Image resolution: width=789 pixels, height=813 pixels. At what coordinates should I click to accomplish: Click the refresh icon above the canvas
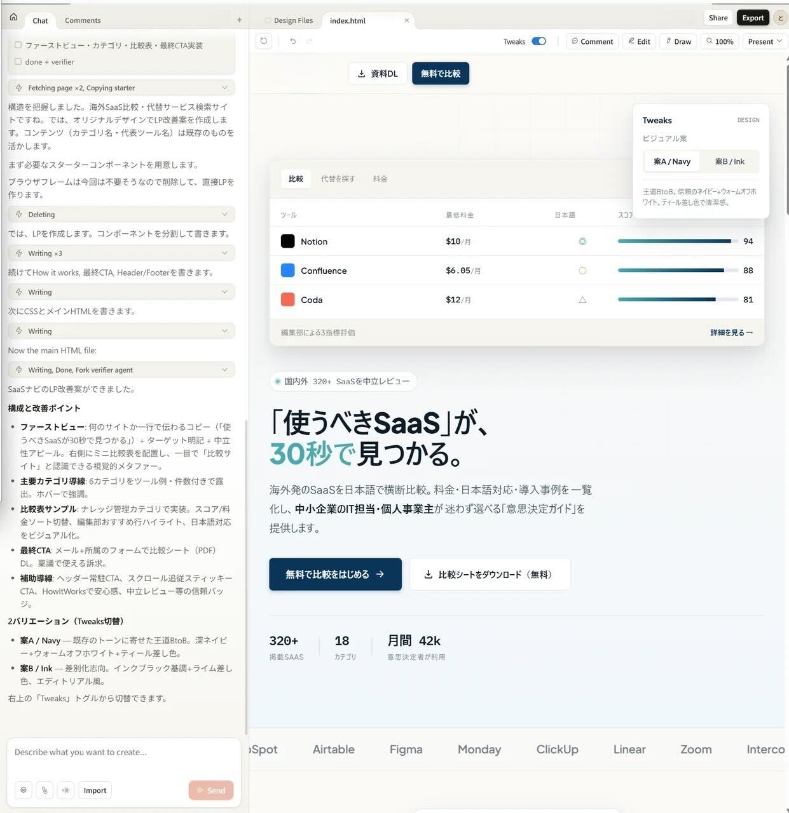[264, 41]
